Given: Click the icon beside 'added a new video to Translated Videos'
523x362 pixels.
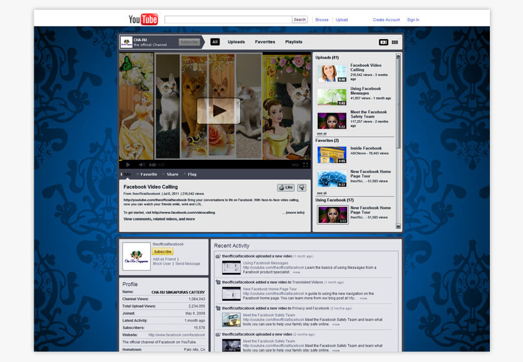Looking at the screenshot, I should tap(218, 282).
